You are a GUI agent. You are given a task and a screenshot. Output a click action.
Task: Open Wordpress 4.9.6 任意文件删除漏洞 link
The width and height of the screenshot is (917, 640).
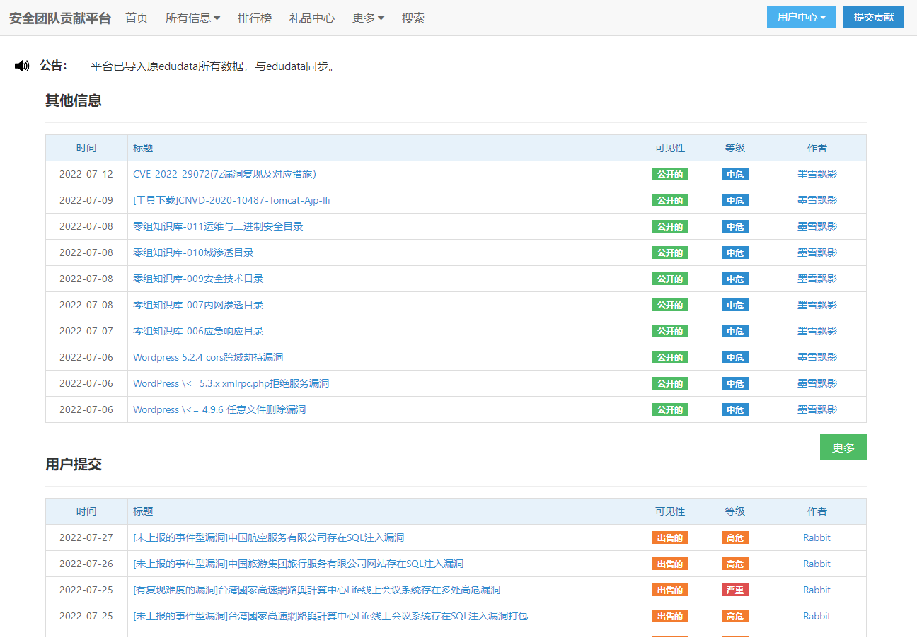pos(219,409)
